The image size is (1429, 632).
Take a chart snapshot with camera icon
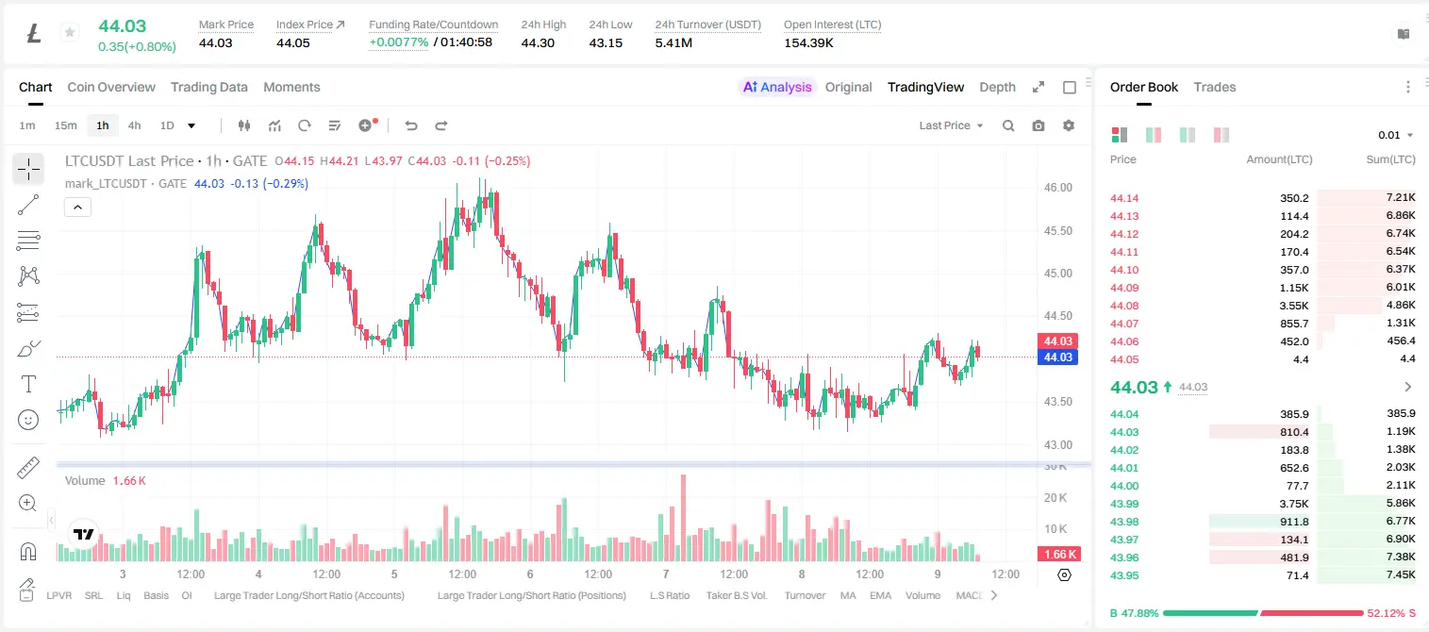coord(1039,125)
